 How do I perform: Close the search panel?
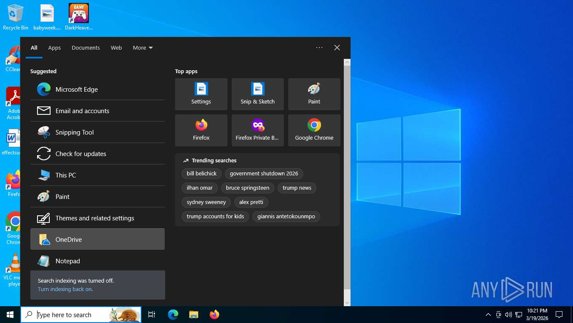[x=337, y=48]
